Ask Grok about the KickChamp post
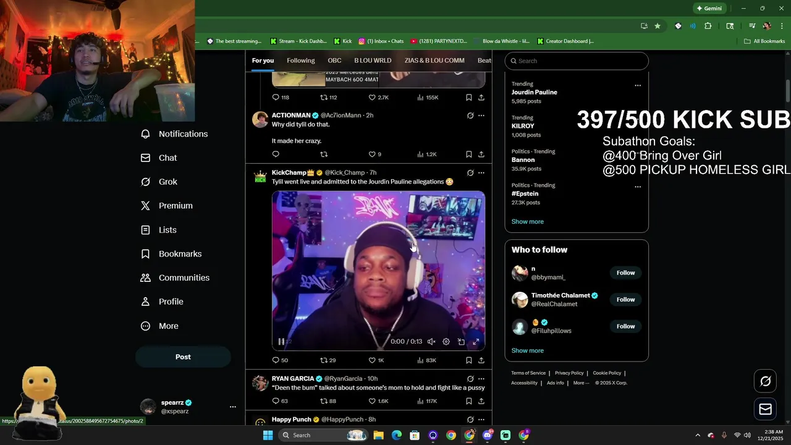791x445 pixels. click(x=470, y=173)
